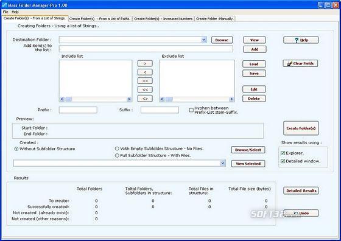The width and height of the screenshot is (341, 241).
Task: Click the Edit button
Action: pos(254,89)
